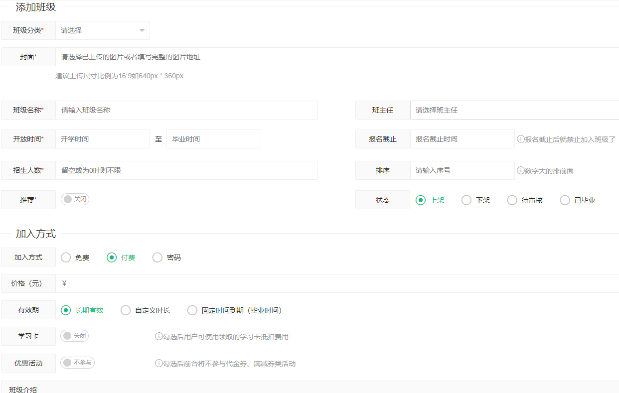619x393 pixels.
Task: Toggle the 优惠活动 不参与 switch
Action: (77, 363)
